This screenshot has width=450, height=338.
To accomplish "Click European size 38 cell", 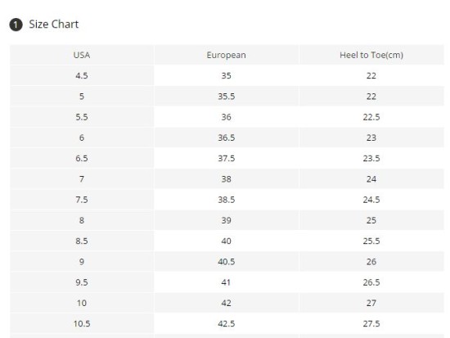I will pyautogui.click(x=227, y=179).
